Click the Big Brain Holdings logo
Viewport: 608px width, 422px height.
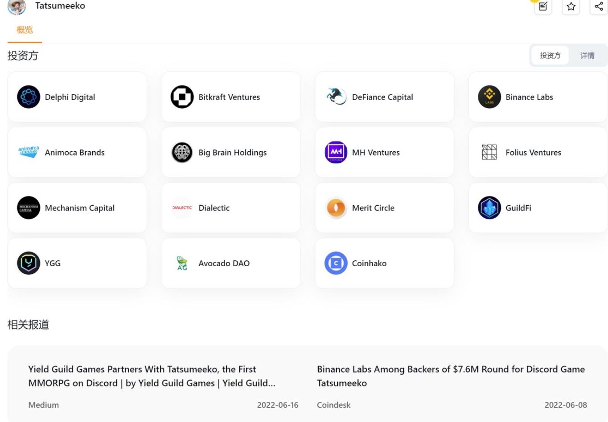click(x=182, y=152)
